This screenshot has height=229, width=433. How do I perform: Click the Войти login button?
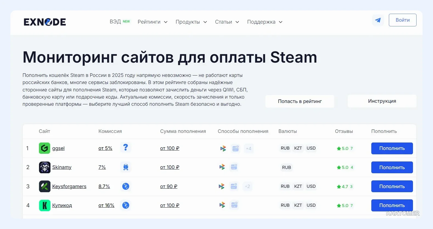(x=403, y=20)
